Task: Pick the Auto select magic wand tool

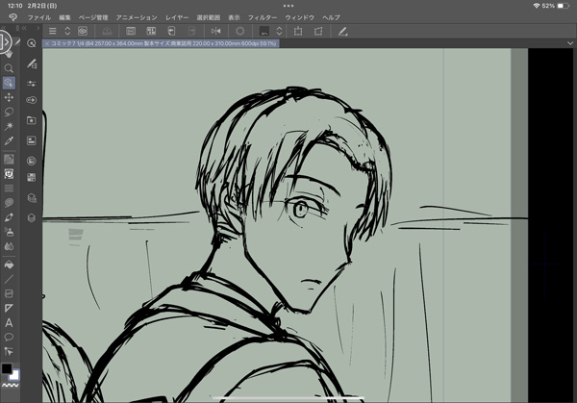Action: pyautogui.click(x=9, y=126)
